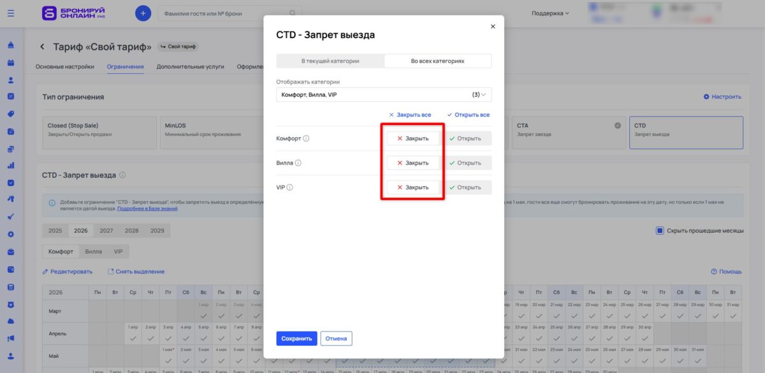765x373 pixels.
Task: Open notifications via the sidebar bell icon
Action: click(11, 46)
